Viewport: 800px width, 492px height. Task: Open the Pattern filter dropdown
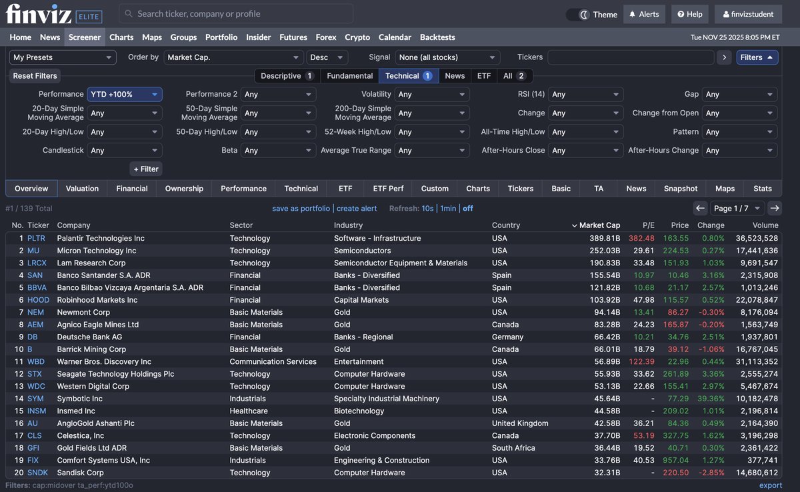[740, 132]
